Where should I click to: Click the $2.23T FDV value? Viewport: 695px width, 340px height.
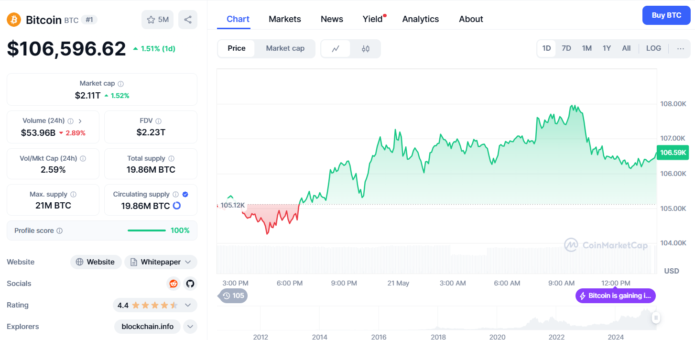click(x=151, y=132)
